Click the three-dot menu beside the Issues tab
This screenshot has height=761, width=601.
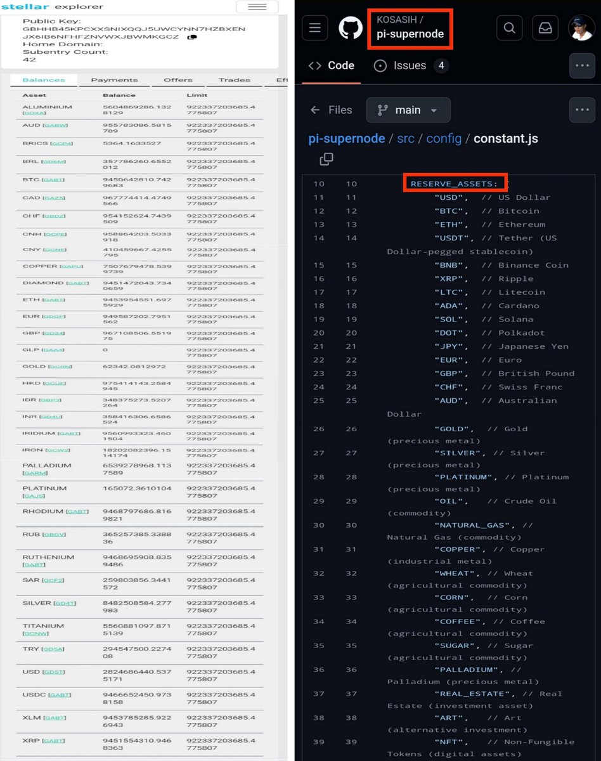[582, 65]
